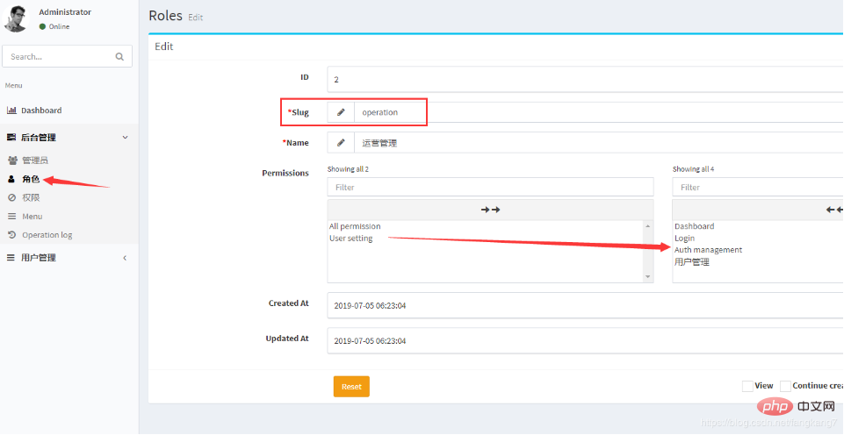Click the pencil icon beside Name field
The image size is (844, 435).
(341, 142)
